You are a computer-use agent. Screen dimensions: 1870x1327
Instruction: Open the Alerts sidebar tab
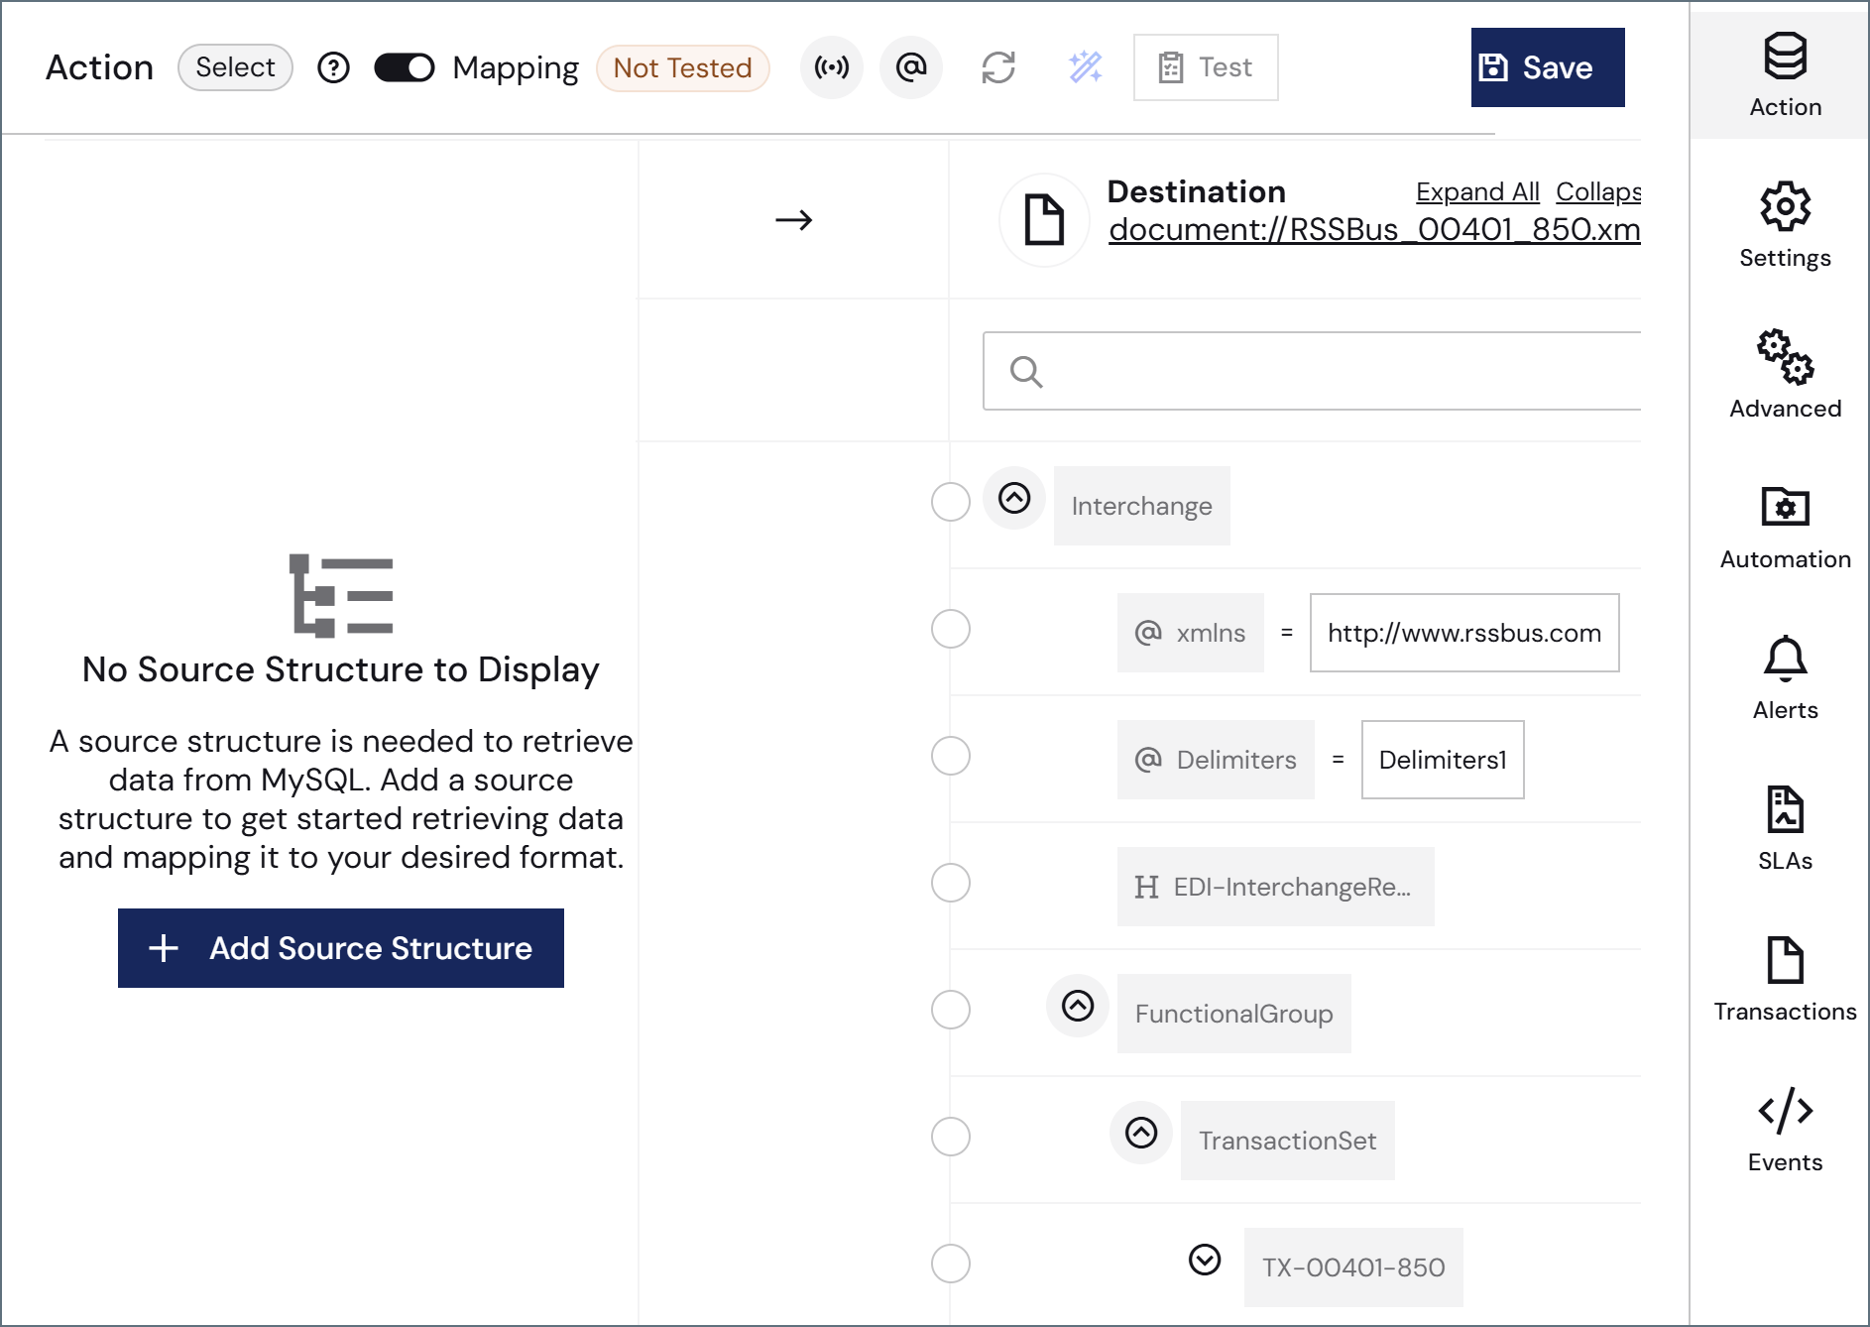point(1786,678)
